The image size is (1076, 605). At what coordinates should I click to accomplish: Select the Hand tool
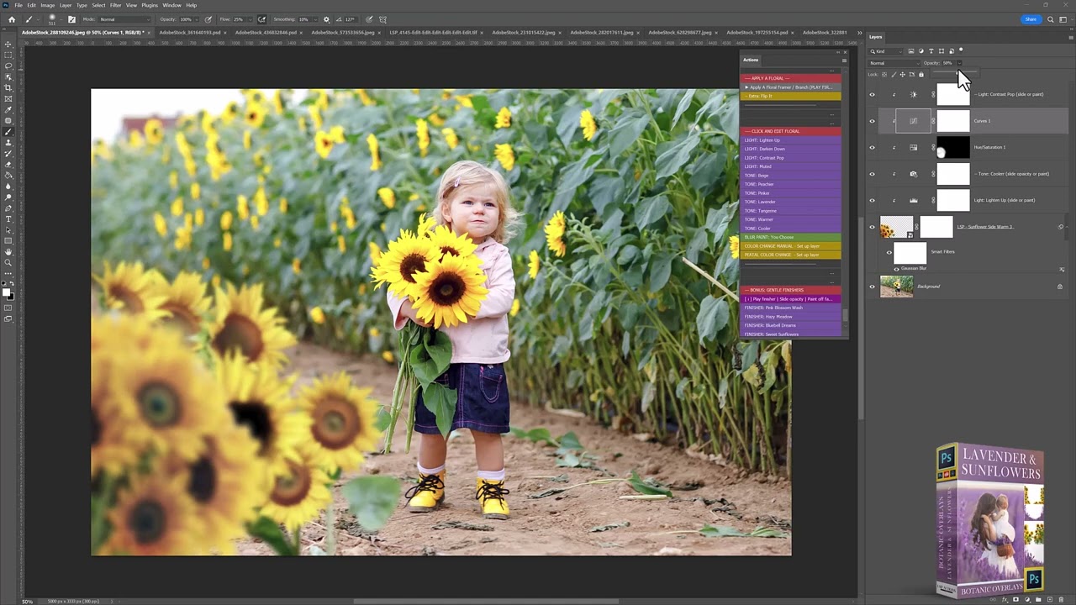click(8, 251)
